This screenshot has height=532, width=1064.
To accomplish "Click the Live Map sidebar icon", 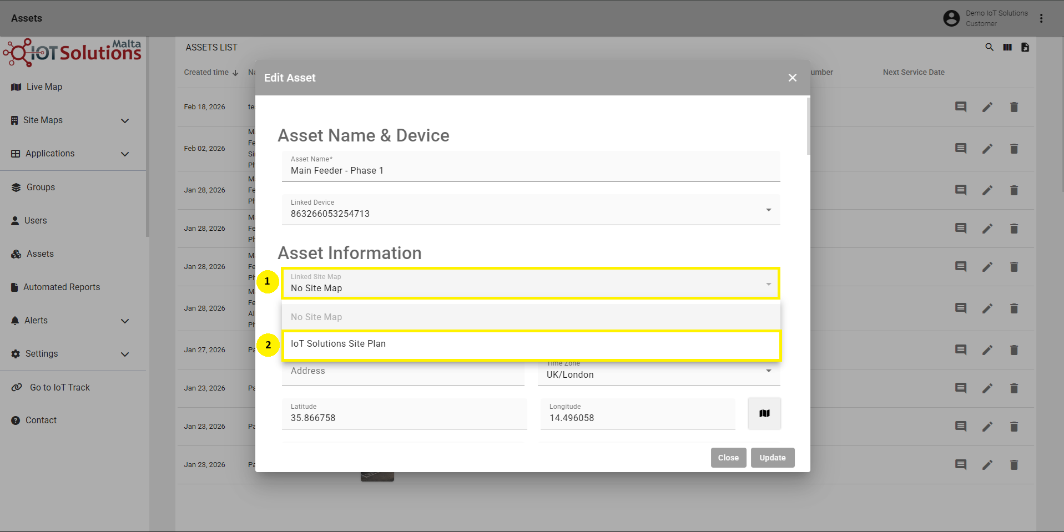I will point(16,87).
